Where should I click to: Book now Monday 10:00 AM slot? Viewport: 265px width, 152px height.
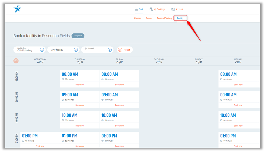tap(238, 126)
